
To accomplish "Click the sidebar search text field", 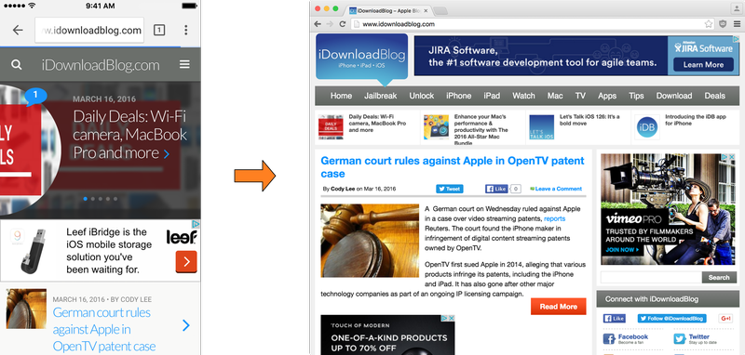I will 651,277.
